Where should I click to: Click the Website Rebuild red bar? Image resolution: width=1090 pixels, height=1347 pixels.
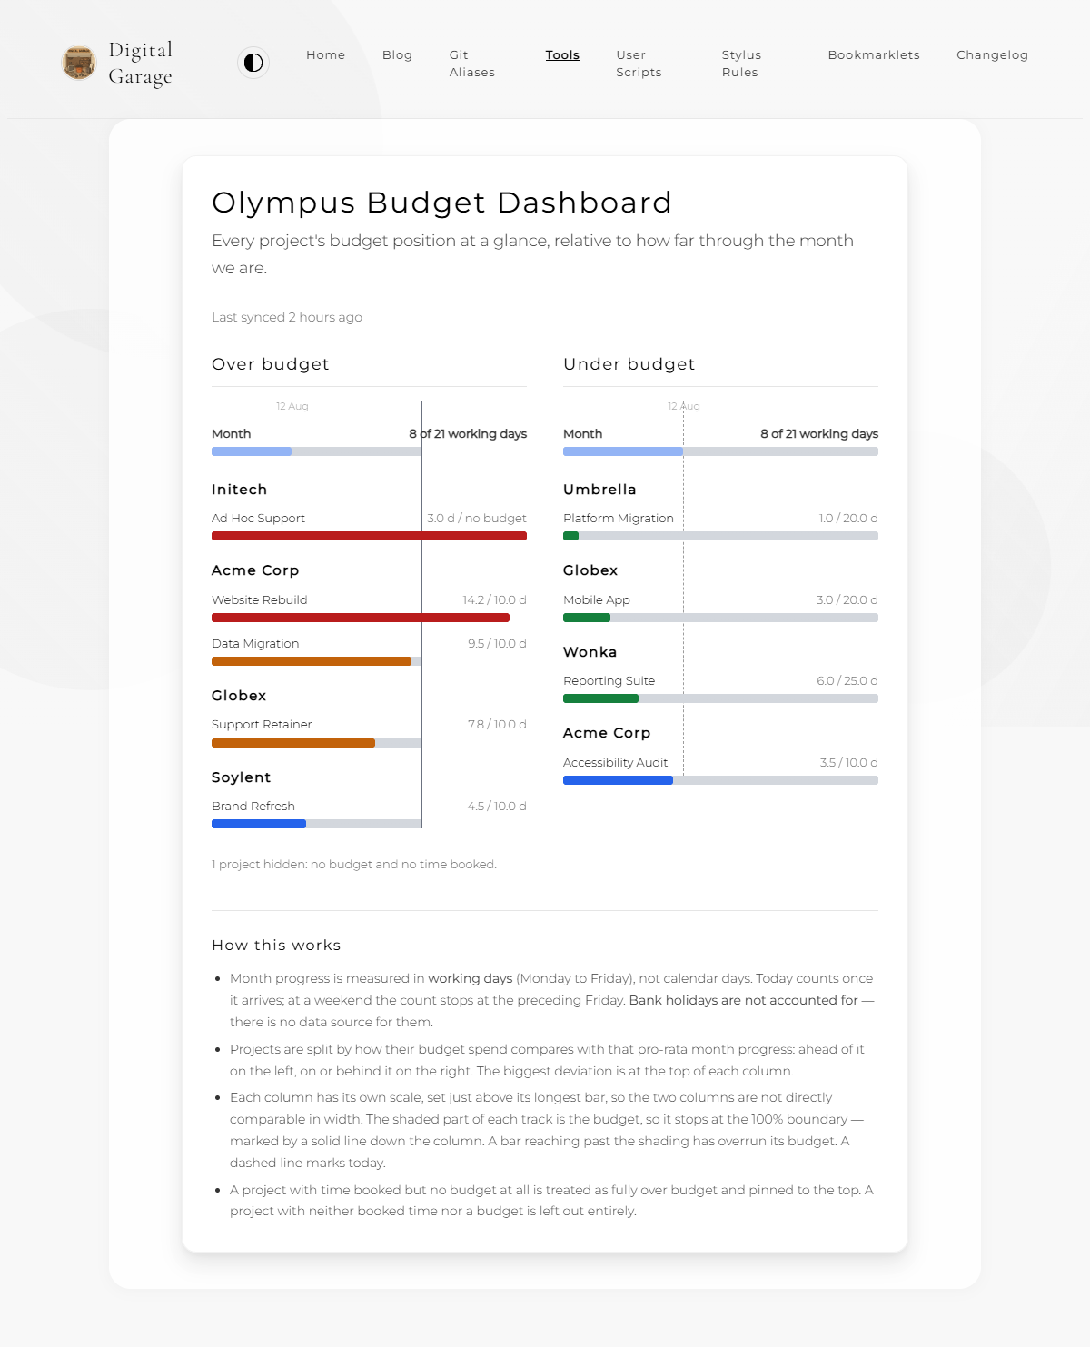[x=361, y=618]
